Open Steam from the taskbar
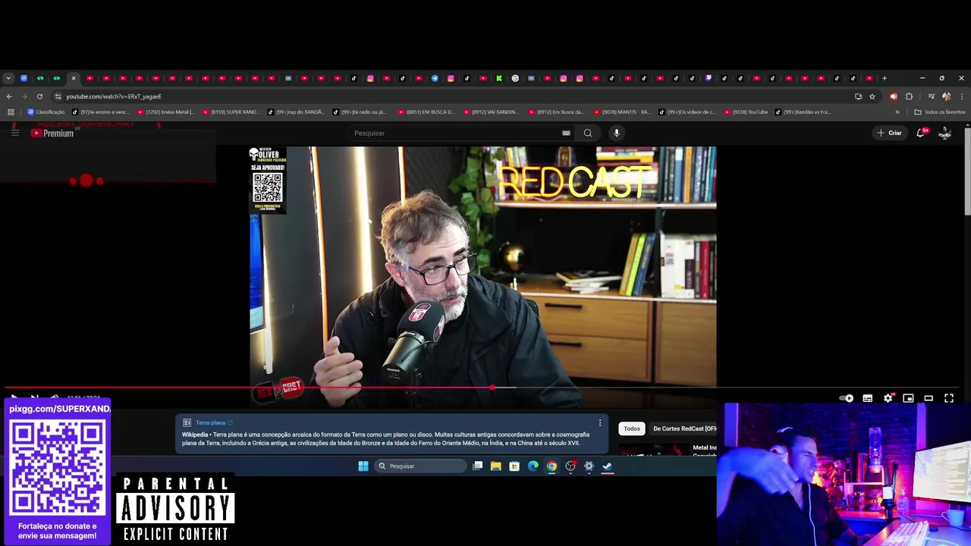The width and height of the screenshot is (971, 546). click(x=607, y=466)
